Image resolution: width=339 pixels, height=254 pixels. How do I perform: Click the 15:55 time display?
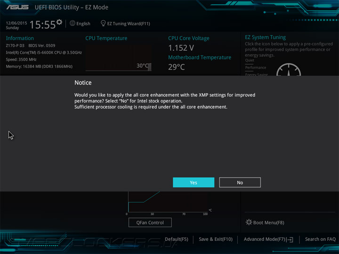pyautogui.click(x=42, y=24)
